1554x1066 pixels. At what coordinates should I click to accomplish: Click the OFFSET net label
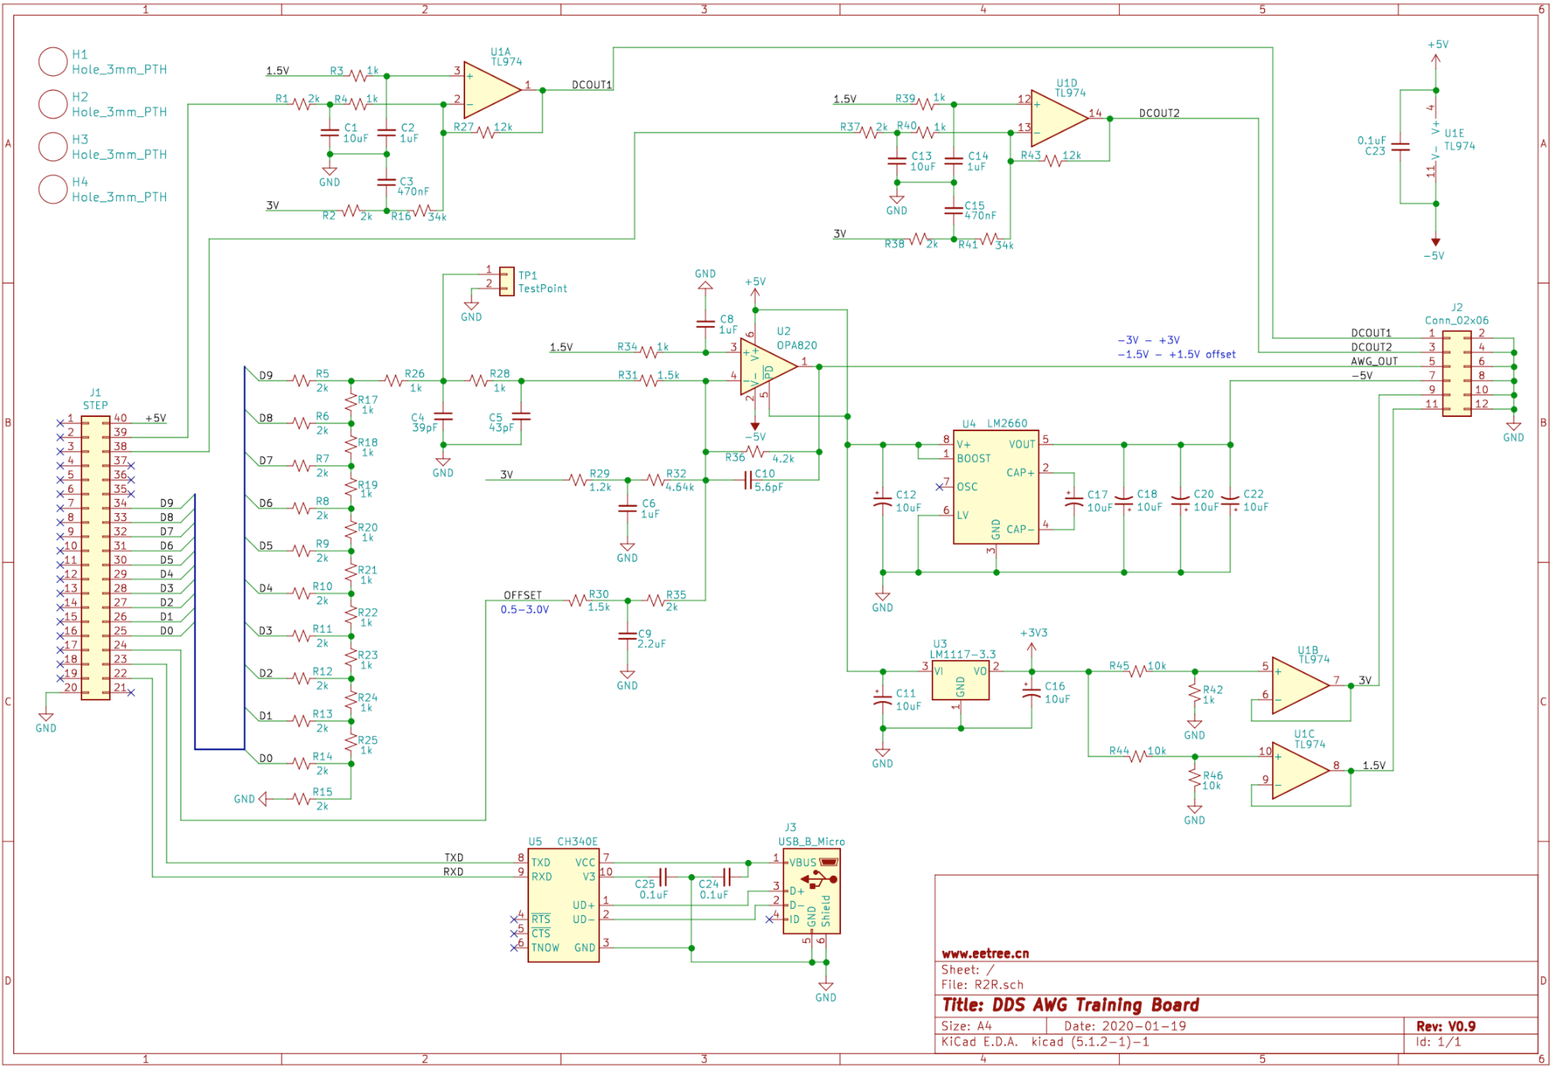coord(523,595)
